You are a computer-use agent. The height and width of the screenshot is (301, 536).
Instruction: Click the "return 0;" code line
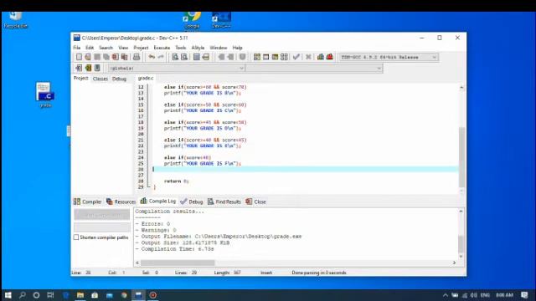click(176, 181)
